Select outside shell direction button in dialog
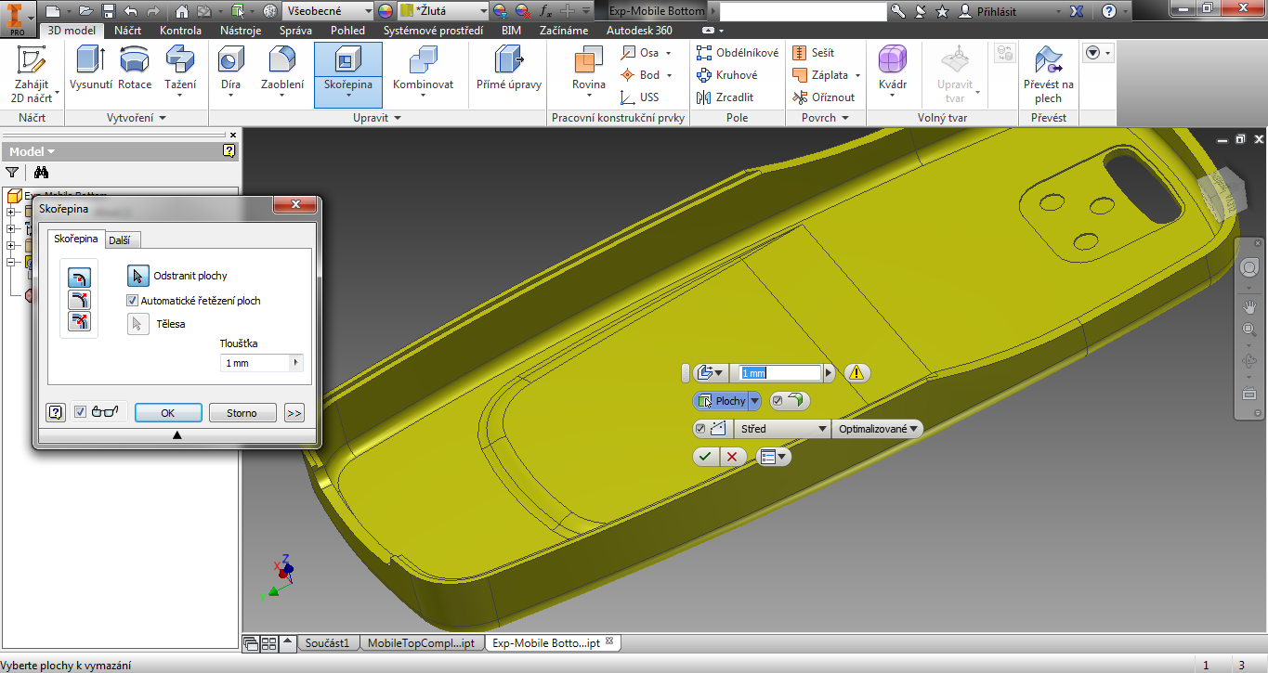This screenshot has height=673, width=1268. 79,299
